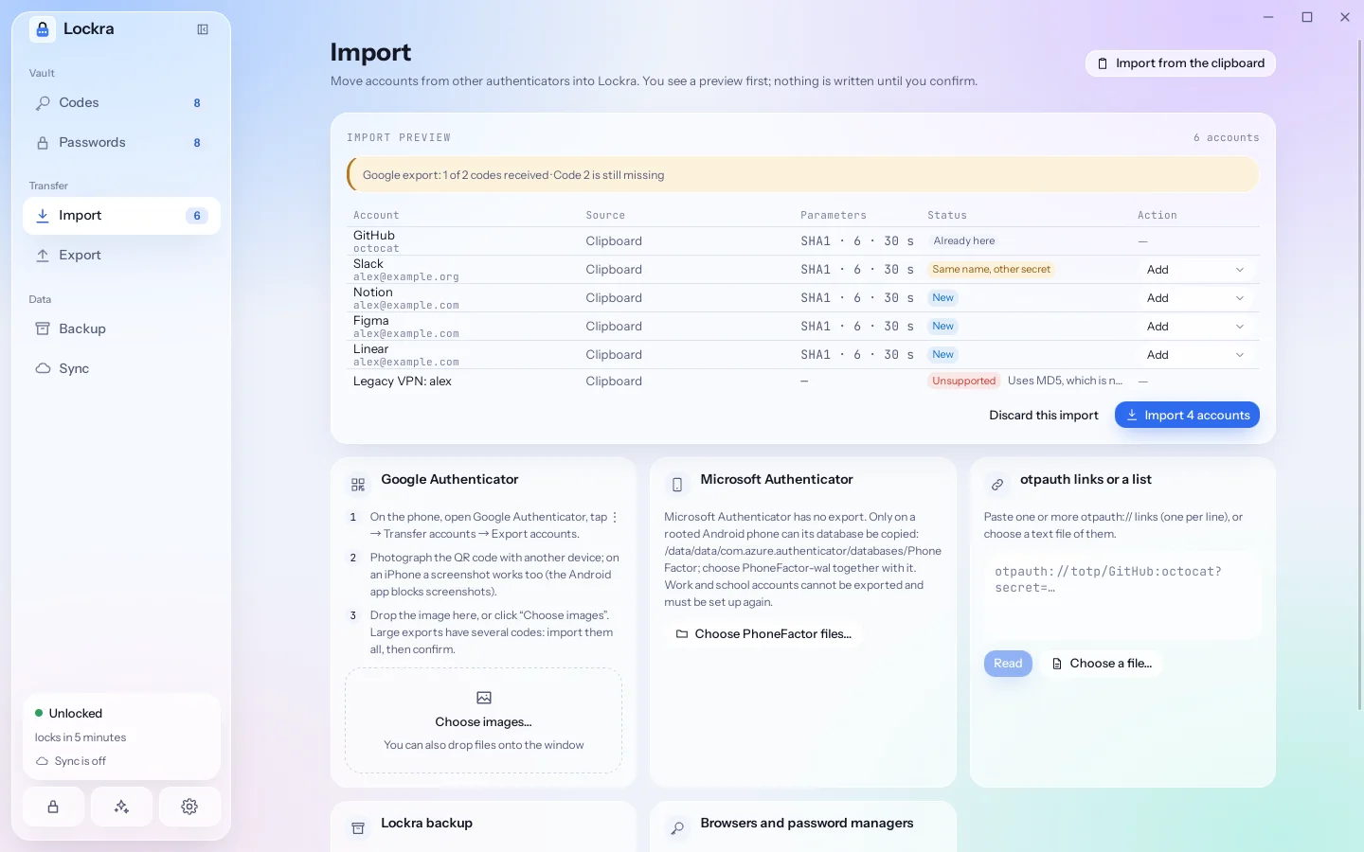Click the key icon on Browsers and password managers card

[x=677, y=828]
